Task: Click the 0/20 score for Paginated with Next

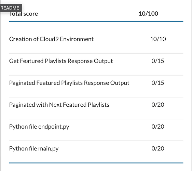Action: 158,105
